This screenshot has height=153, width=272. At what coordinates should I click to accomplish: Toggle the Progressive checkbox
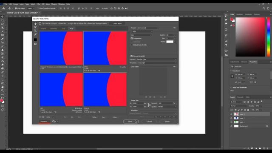[132, 38]
